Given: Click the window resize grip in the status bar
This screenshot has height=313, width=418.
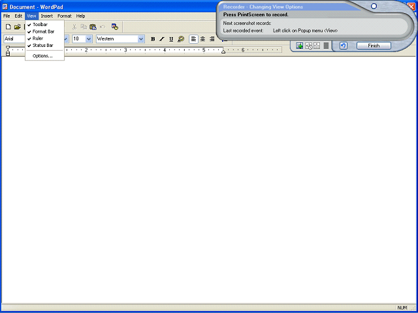Looking at the screenshot, I should click(x=413, y=308).
